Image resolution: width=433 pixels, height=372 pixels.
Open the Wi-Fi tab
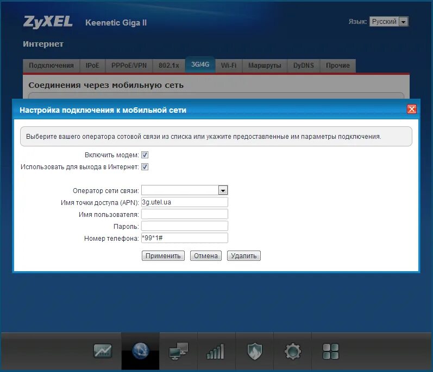click(228, 66)
